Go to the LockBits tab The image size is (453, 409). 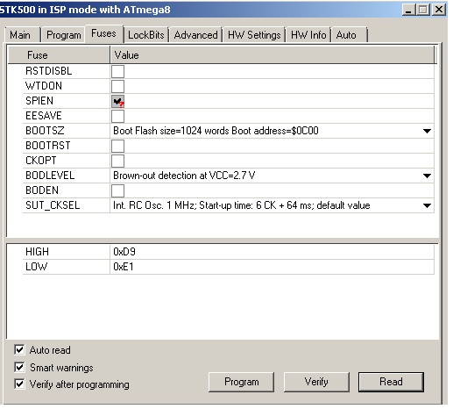pyautogui.click(x=146, y=35)
